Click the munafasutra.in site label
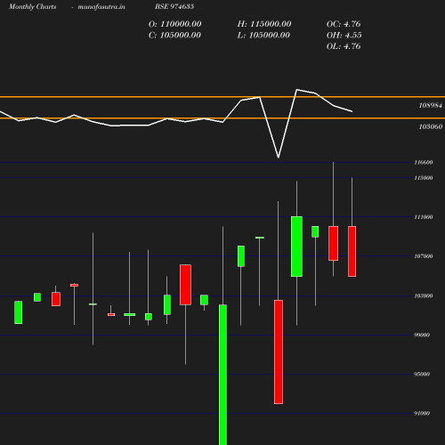The image size is (445, 445). pyautogui.click(x=101, y=6)
